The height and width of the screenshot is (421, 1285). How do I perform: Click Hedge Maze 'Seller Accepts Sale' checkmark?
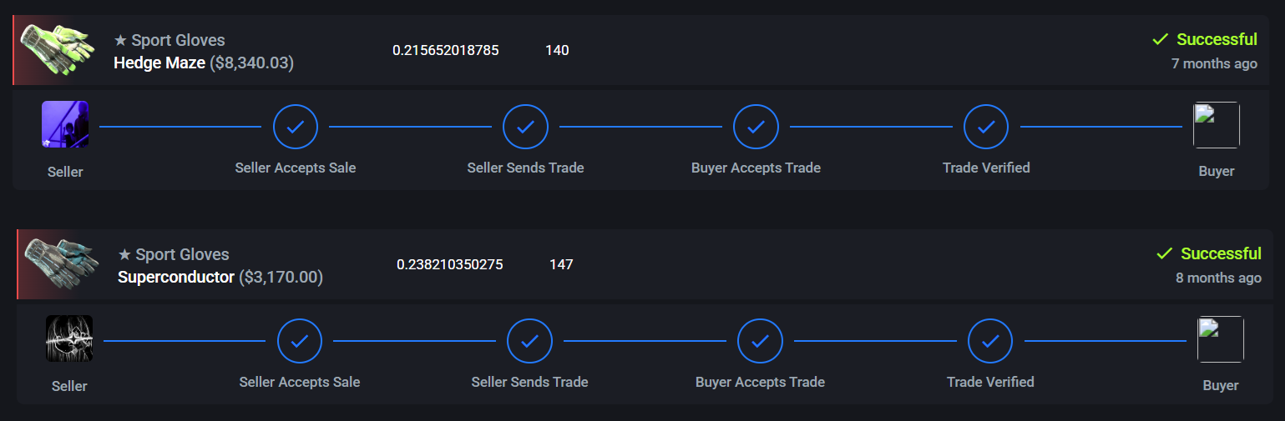pos(296,128)
